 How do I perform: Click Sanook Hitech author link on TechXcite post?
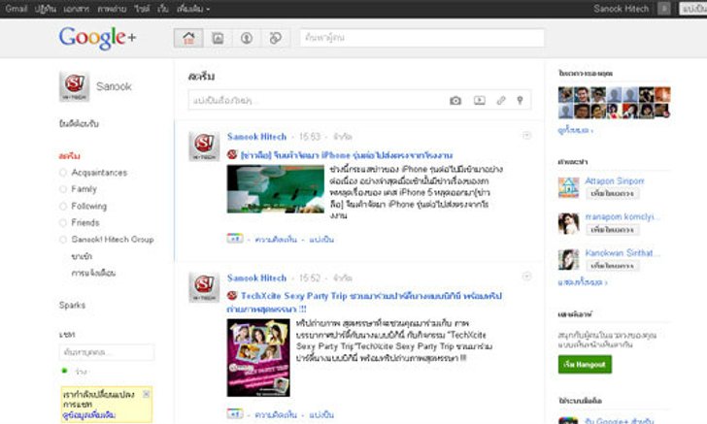[x=256, y=278]
